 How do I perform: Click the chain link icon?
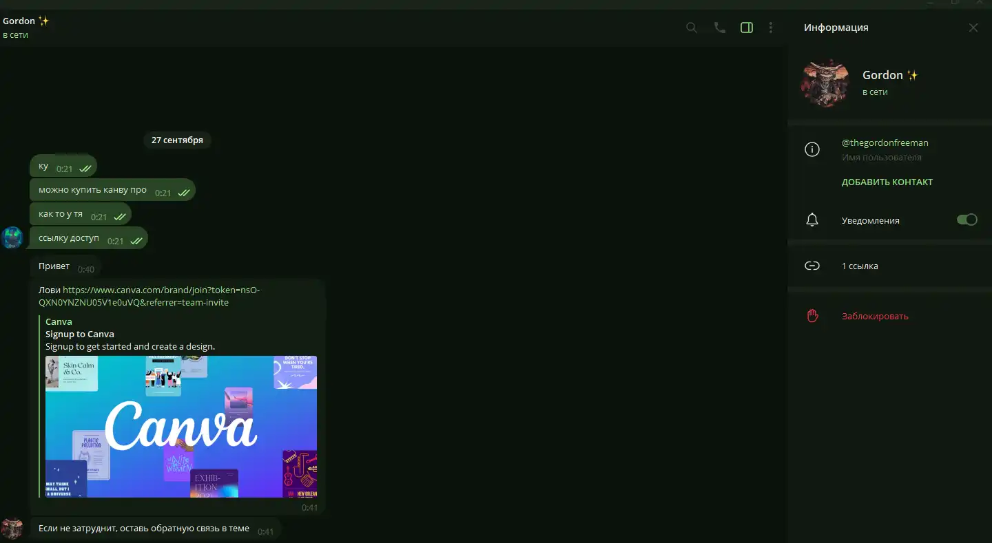click(x=812, y=266)
